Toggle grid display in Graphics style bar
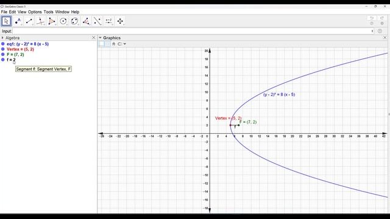 click(x=107, y=44)
